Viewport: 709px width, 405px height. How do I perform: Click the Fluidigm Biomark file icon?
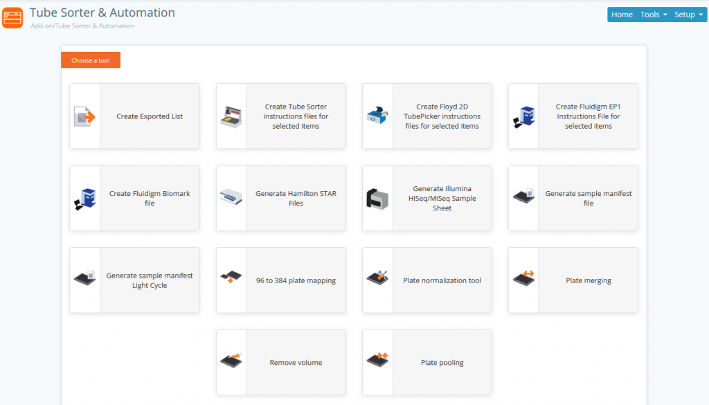[85, 199]
